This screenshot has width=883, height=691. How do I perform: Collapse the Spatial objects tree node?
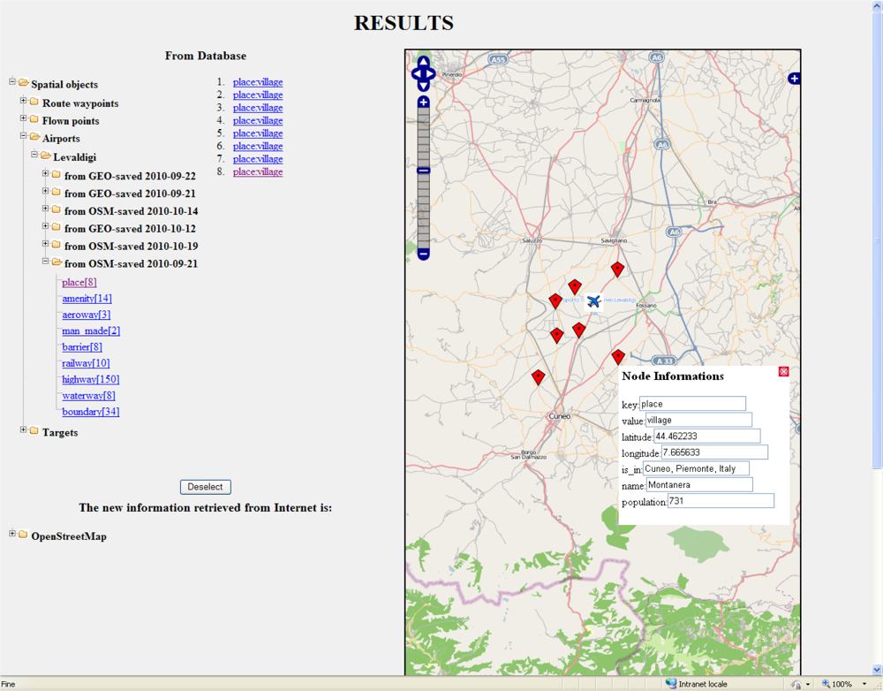click(x=11, y=82)
